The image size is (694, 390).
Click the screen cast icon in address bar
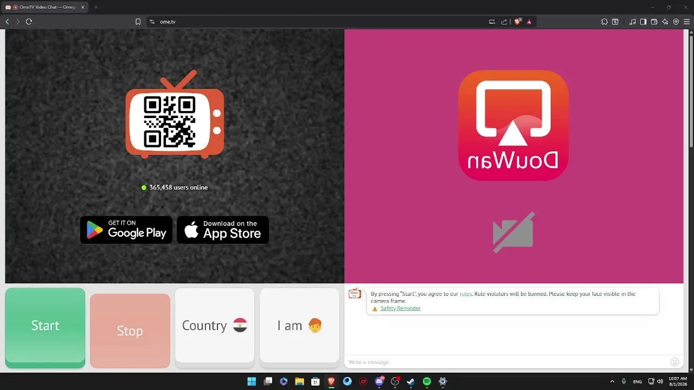492,22
